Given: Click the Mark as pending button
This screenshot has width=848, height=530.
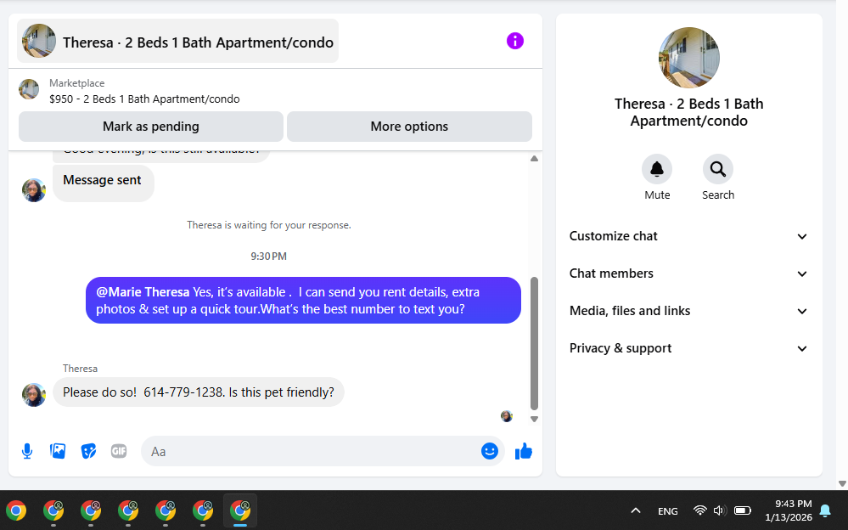Looking at the screenshot, I should [x=151, y=127].
